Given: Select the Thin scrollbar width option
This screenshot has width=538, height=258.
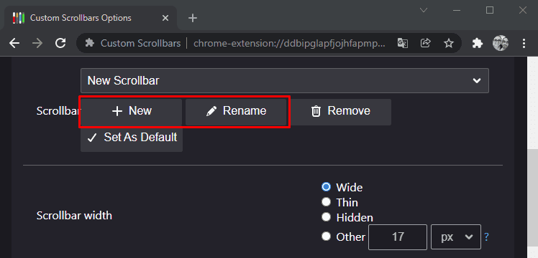Looking at the screenshot, I should 326,201.
